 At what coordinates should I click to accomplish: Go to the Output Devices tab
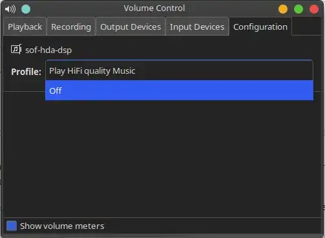(131, 27)
